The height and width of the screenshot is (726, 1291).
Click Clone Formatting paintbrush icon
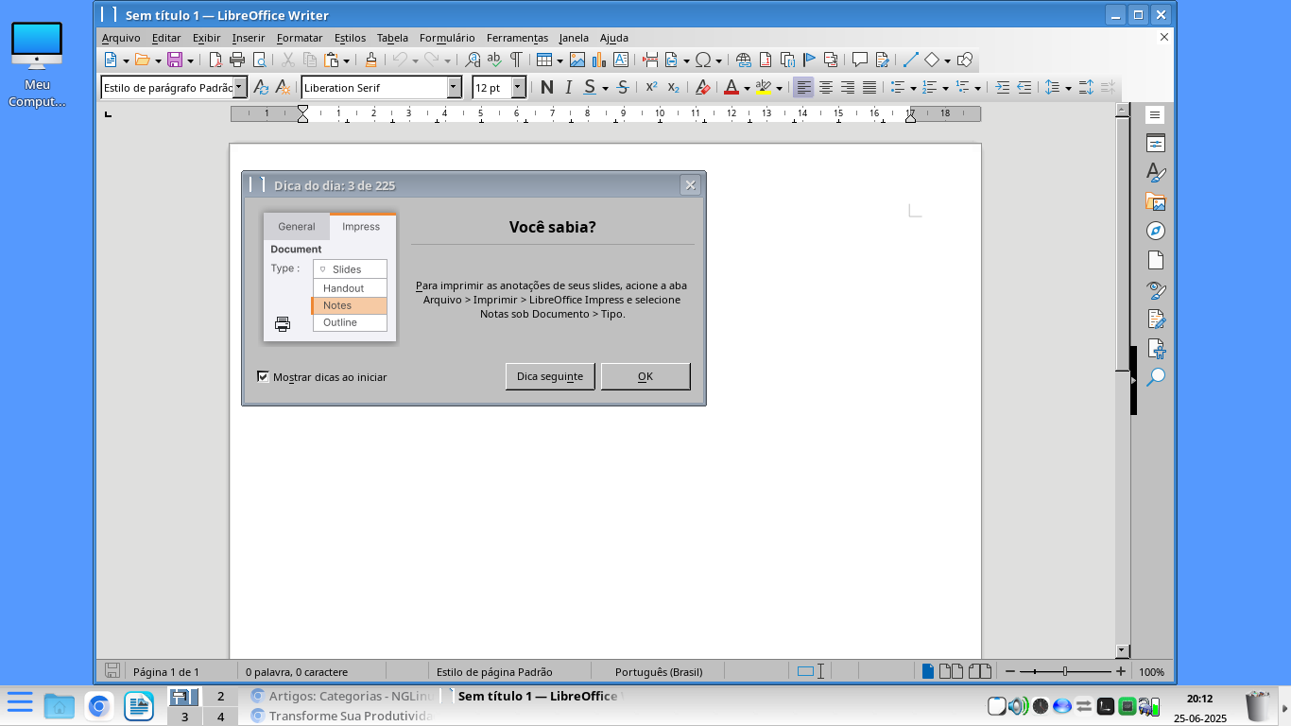370,60
